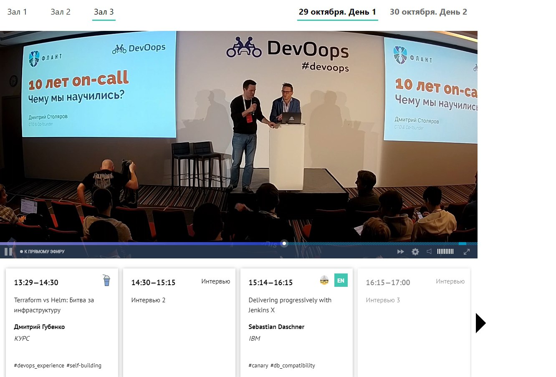Click the #self-building tag
Screen dimensions: 556x377
coord(84,365)
